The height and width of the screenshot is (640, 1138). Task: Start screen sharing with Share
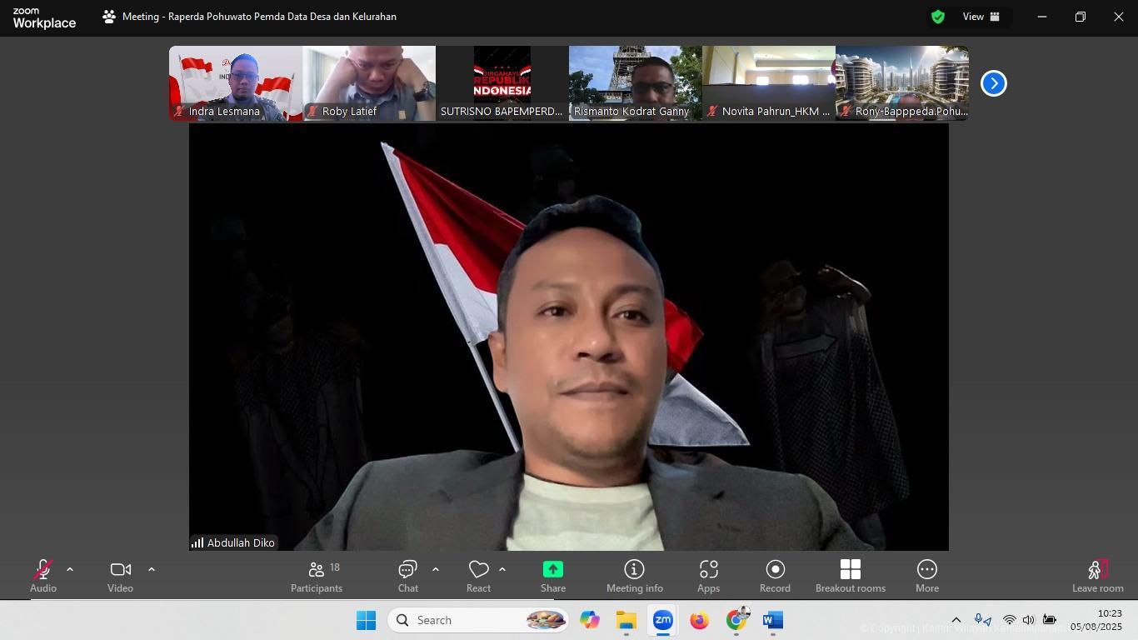[x=553, y=576]
